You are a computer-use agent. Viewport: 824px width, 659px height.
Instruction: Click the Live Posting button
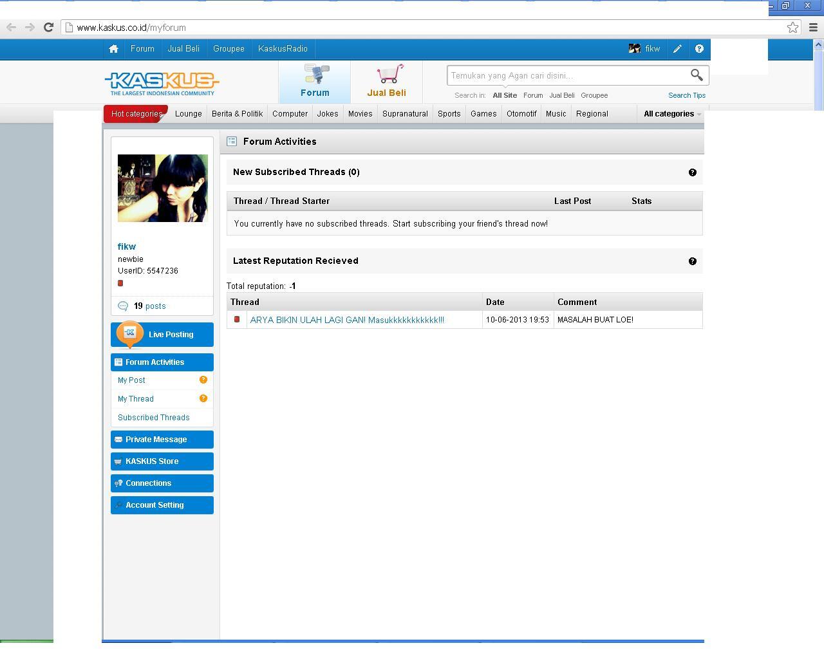(162, 335)
